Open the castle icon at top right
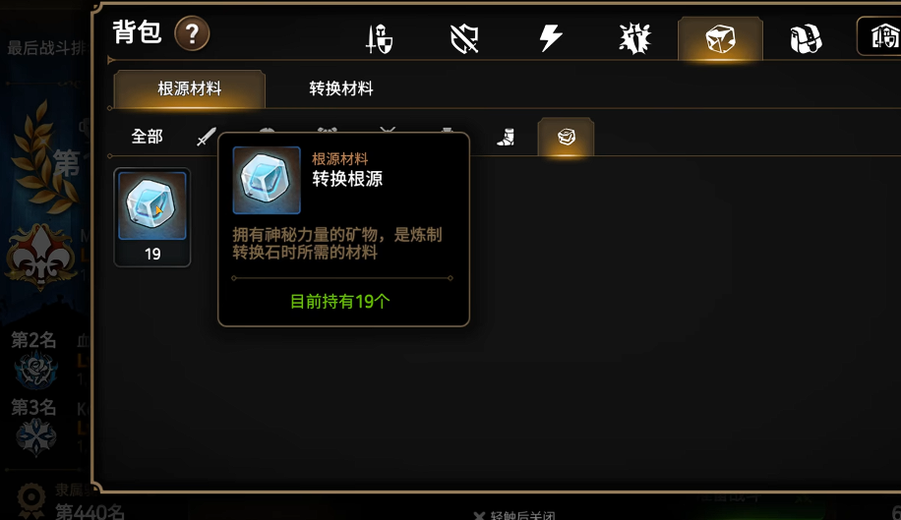The height and width of the screenshot is (520, 901). [884, 38]
